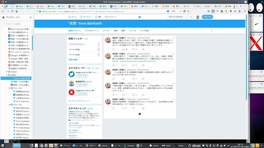Viewport: 264px width, 148px height.
Task: Open the サークル名 trend link
Action: click(73, 130)
